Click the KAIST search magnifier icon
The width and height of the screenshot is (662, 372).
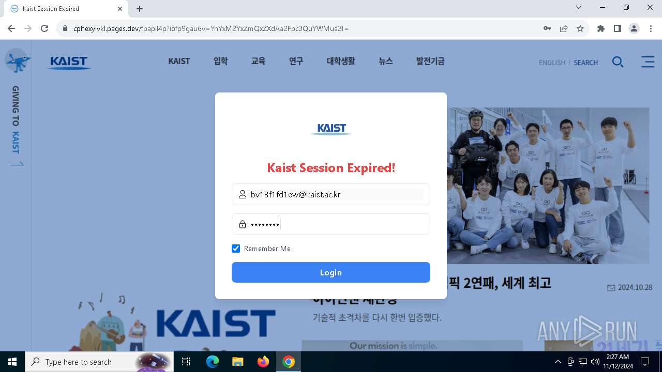click(x=618, y=62)
